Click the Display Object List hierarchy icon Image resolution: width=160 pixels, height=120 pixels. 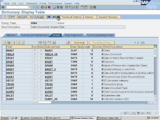click(38, 17)
